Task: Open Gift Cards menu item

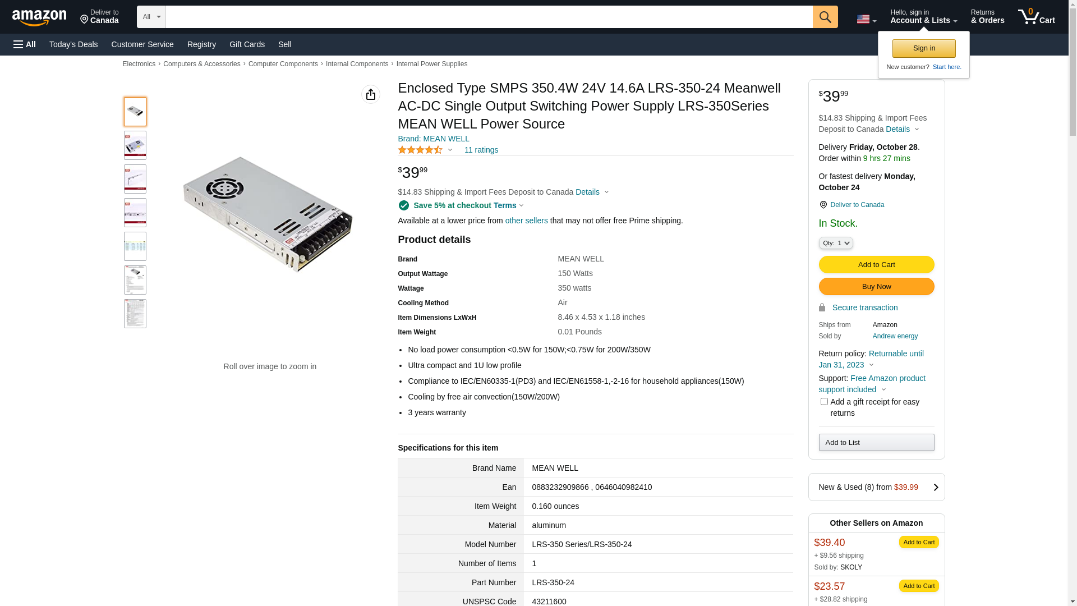Action: [x=247, y=44]
